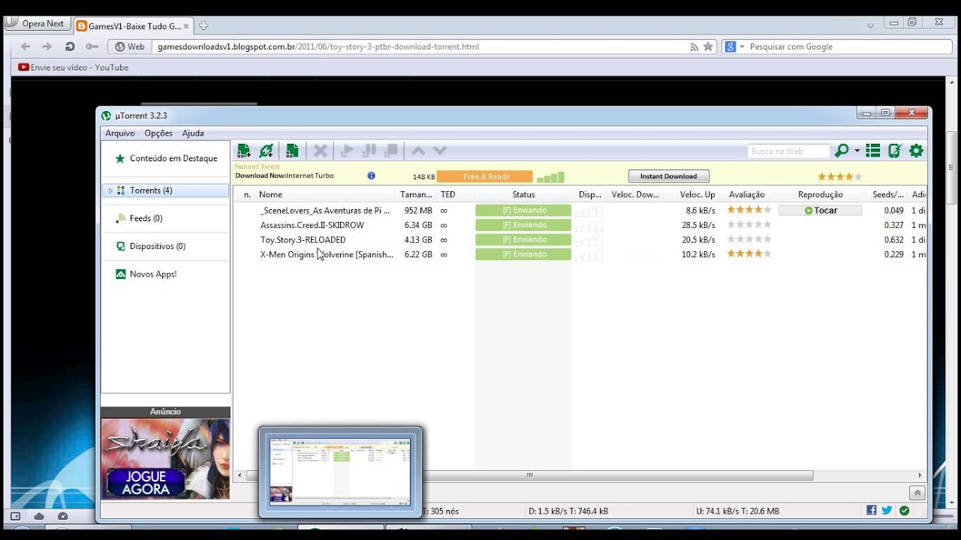Select the _SceneLovers_As Aventuras de Pi torrent
Viewport: 961px width, 540px height.
[324, 211]
